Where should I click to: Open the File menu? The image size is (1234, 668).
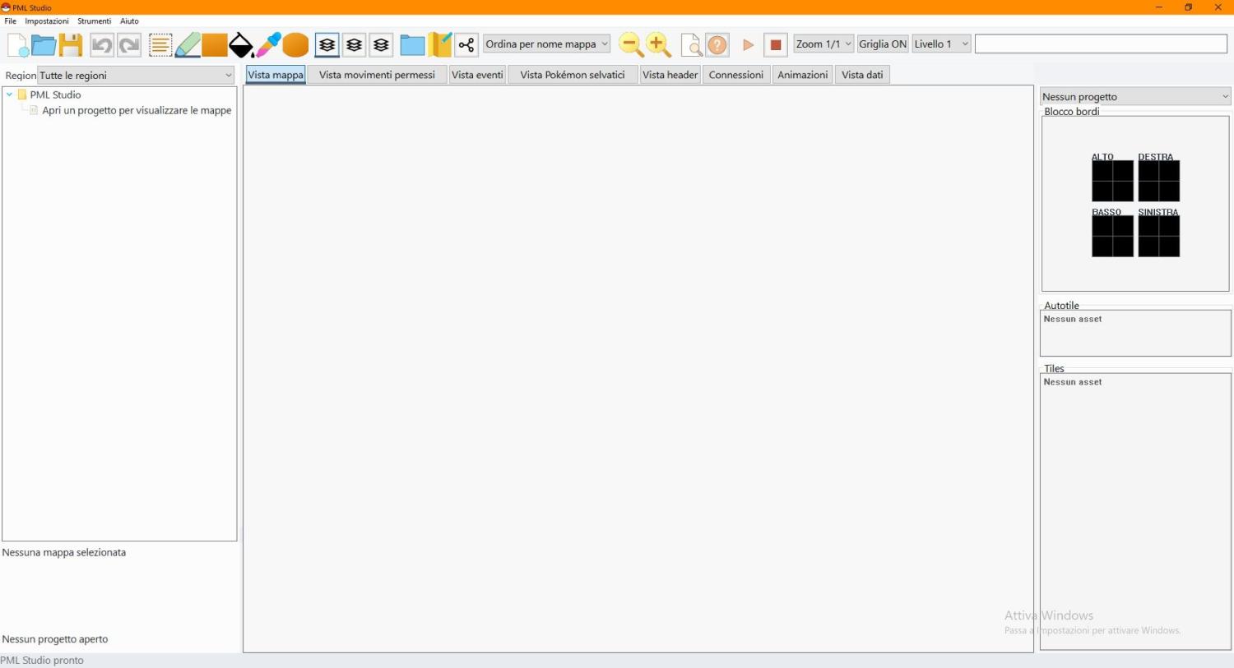(x=11, y=21)
